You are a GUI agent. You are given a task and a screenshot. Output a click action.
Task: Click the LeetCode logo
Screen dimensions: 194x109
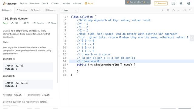click(10, 3)
